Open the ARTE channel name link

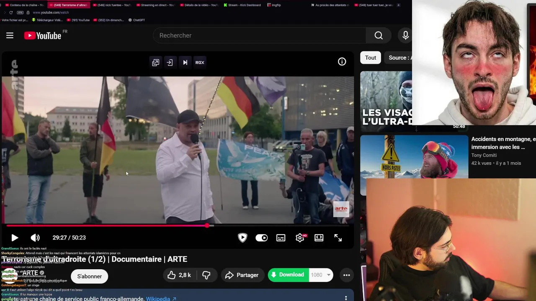click(x=30, y=273)
